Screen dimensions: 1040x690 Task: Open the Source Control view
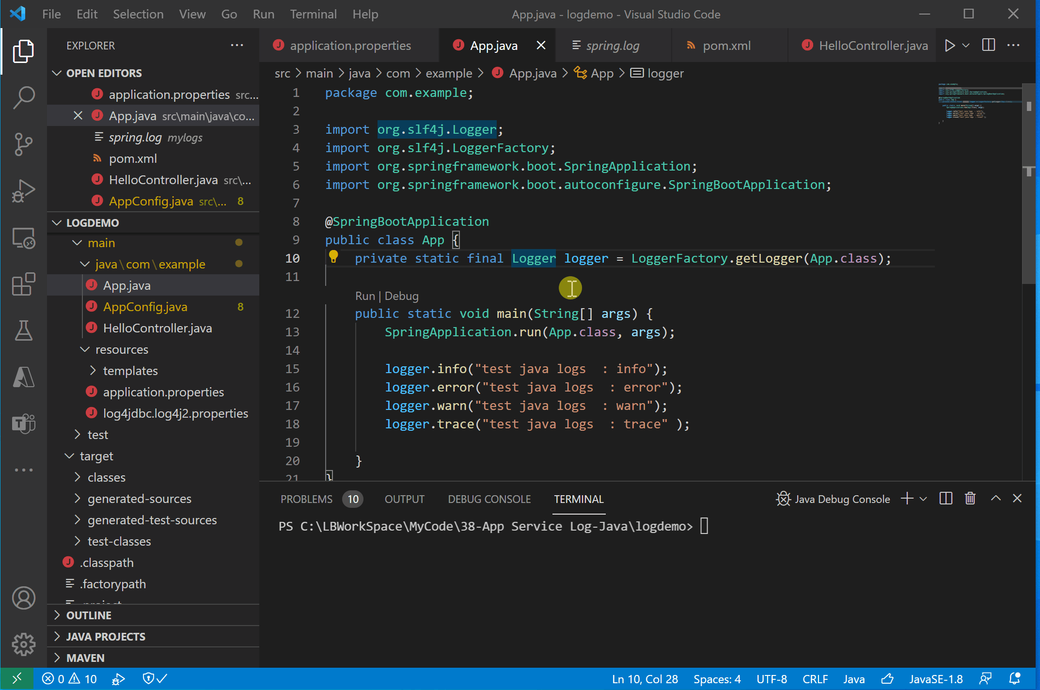(23, 144)
